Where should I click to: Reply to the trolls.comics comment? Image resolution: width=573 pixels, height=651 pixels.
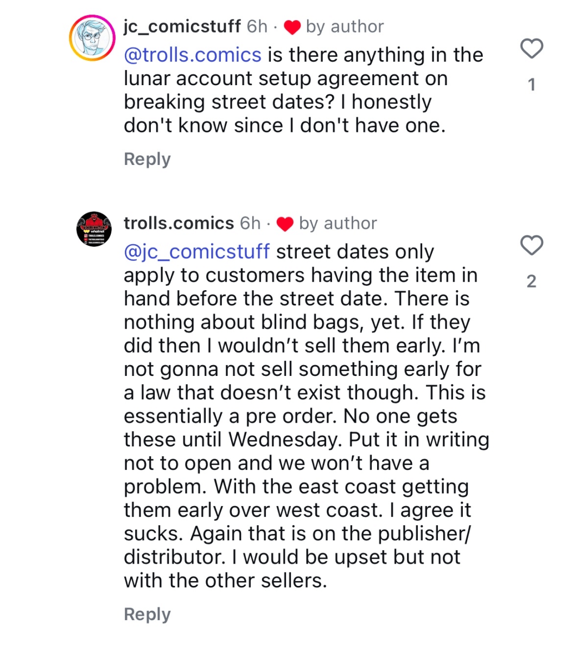(x=147, y=614)
